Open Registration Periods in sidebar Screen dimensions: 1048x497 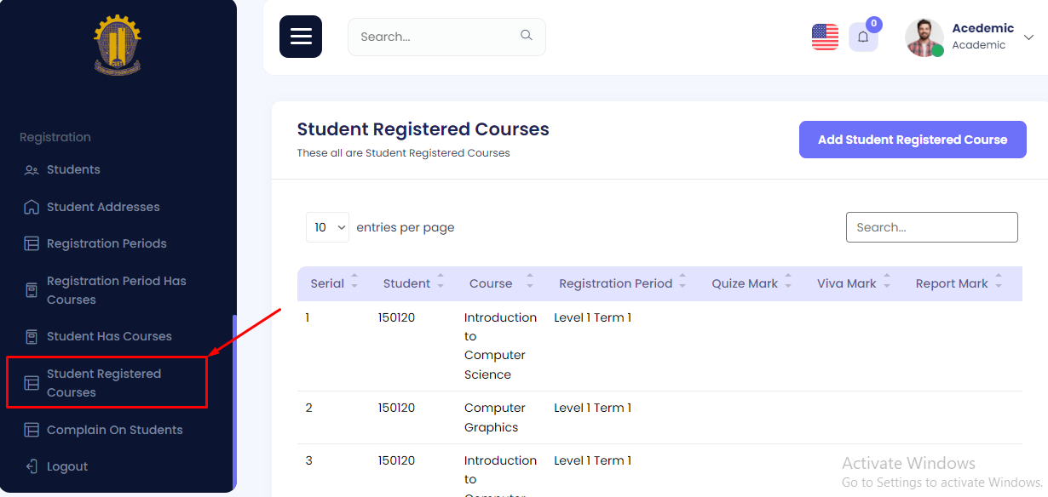[107, 243]
